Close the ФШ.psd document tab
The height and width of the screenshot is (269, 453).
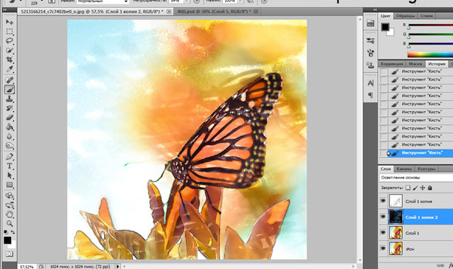[x=256, y=11]
